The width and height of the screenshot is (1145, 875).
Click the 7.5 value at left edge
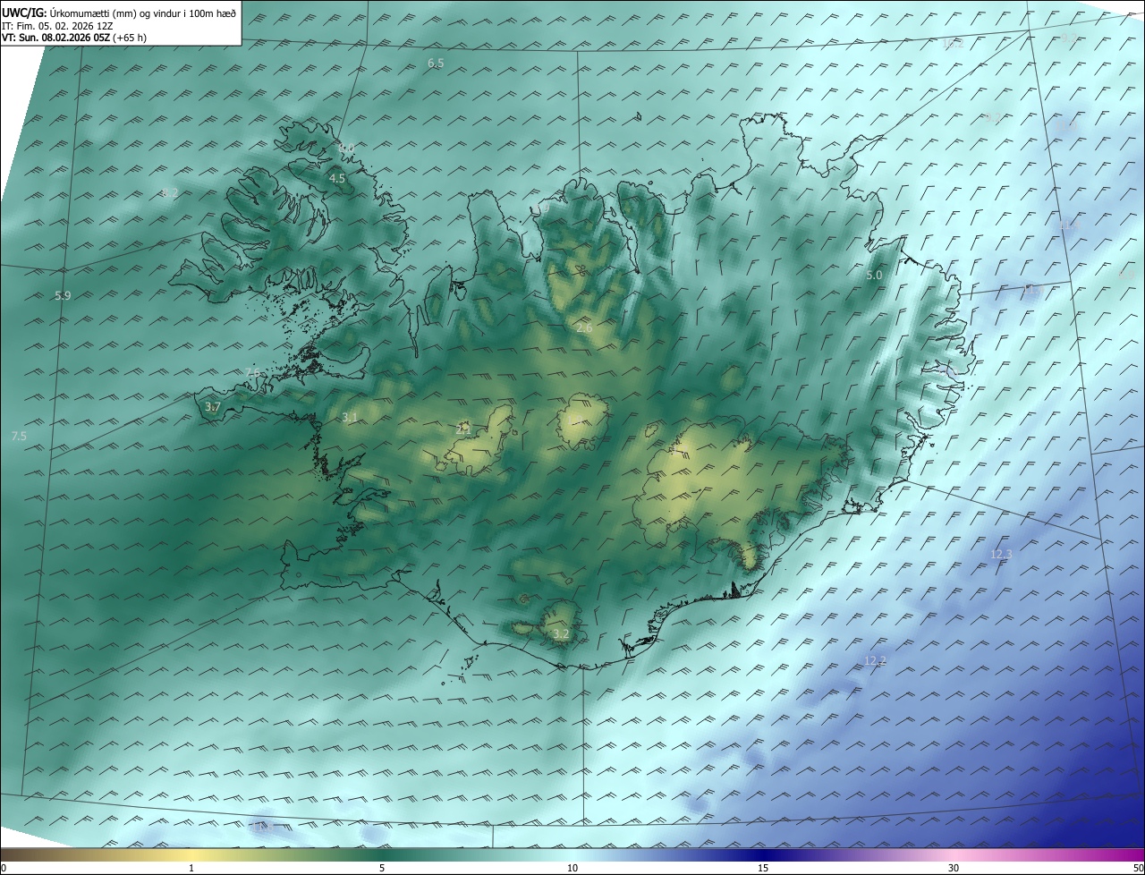pyautogui.click(x=19, y=436)
